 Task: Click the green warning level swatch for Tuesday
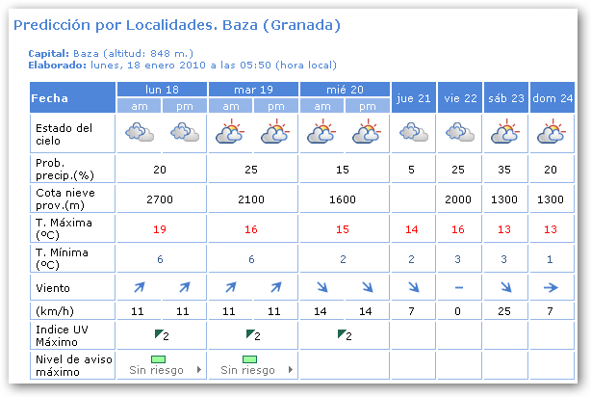point(247,359)
